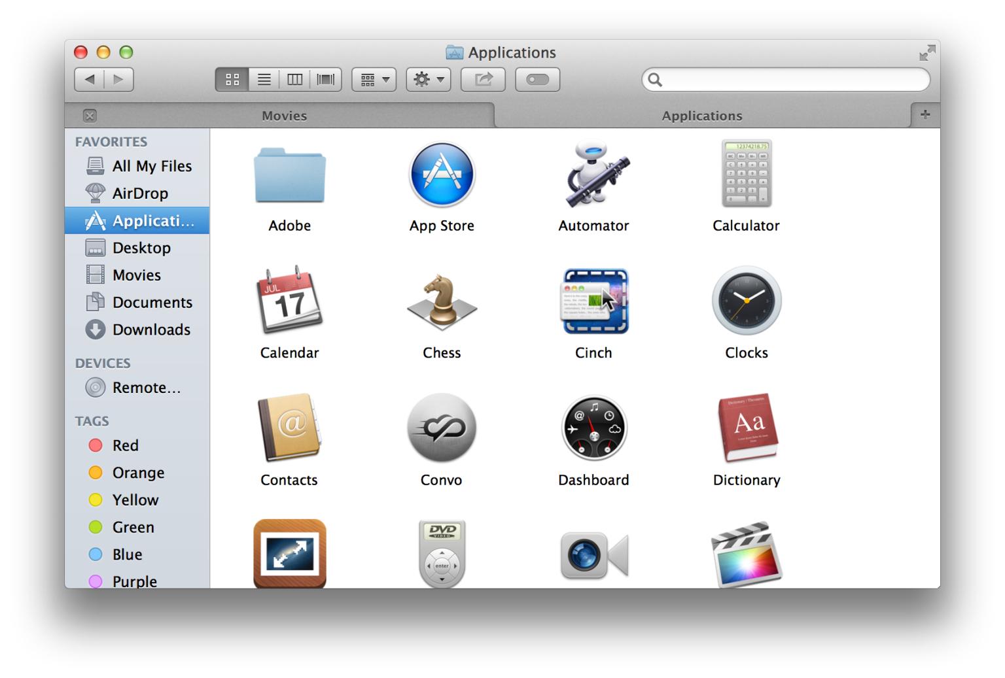1005x678 pixels.
Task: Launch the Automator robot icon
Action: tap(593, 175)
